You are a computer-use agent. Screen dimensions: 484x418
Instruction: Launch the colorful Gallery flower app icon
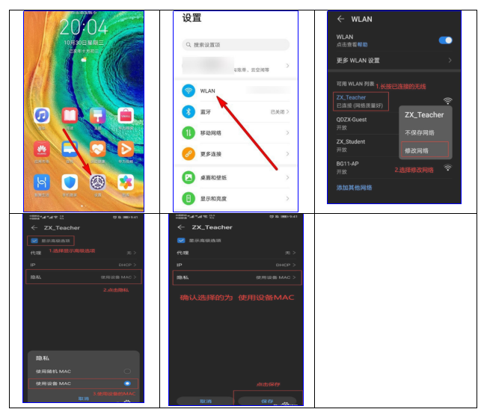(x=125, y=183)
